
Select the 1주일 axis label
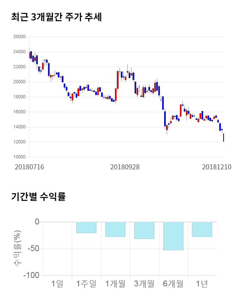(x=86, y=283)
